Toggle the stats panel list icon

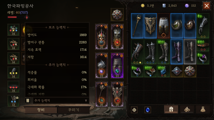(x=28, y=101)
